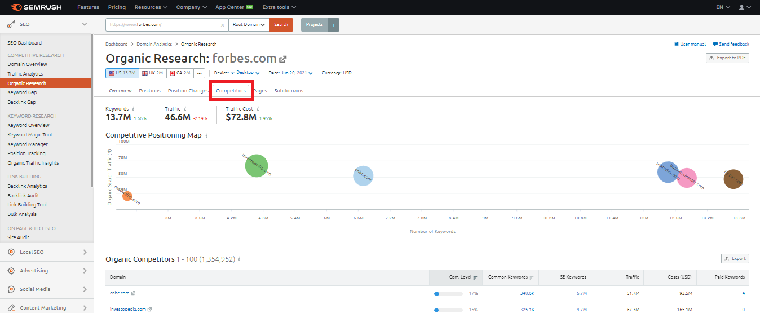Click the Traffic column header
This screenshot has height=313, width=760.
click(x=632, y=277)
